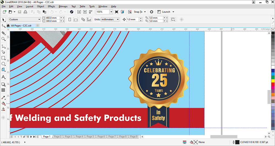Click the Print icon
This screenshot has width=275, height=146.
click(x=25, y=12)
